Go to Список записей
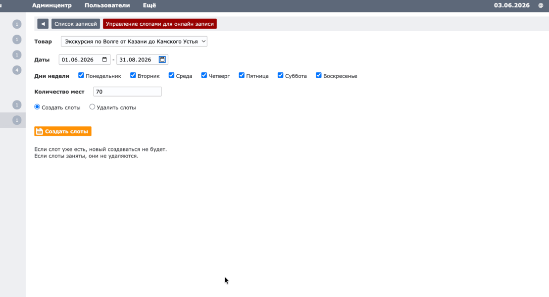 tap(76, 24)
